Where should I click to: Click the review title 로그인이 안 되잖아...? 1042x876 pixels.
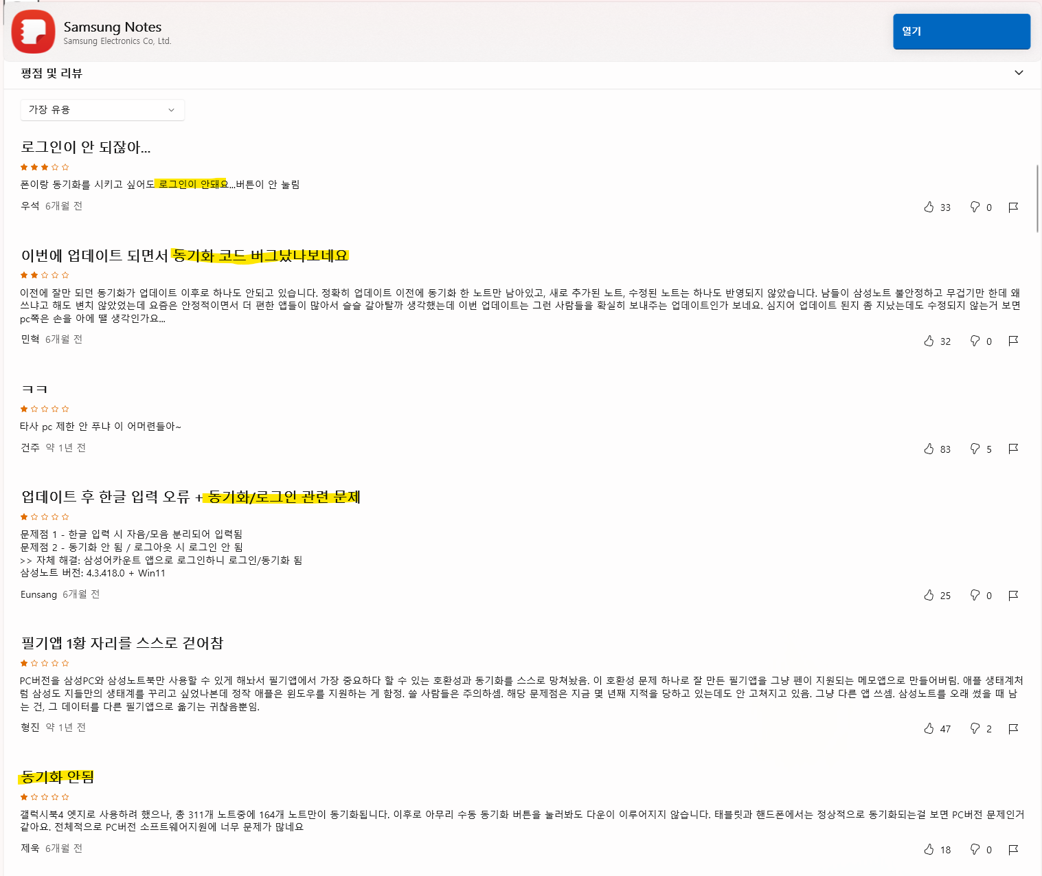86,147
